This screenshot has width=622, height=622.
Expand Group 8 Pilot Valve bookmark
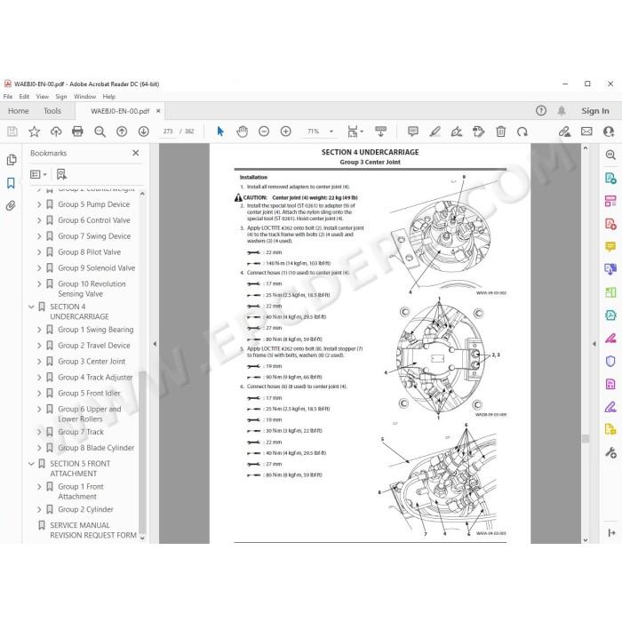click(x=39, y=251)
